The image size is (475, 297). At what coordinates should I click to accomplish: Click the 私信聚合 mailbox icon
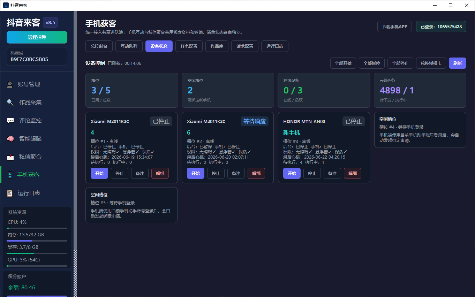point(10,157)
